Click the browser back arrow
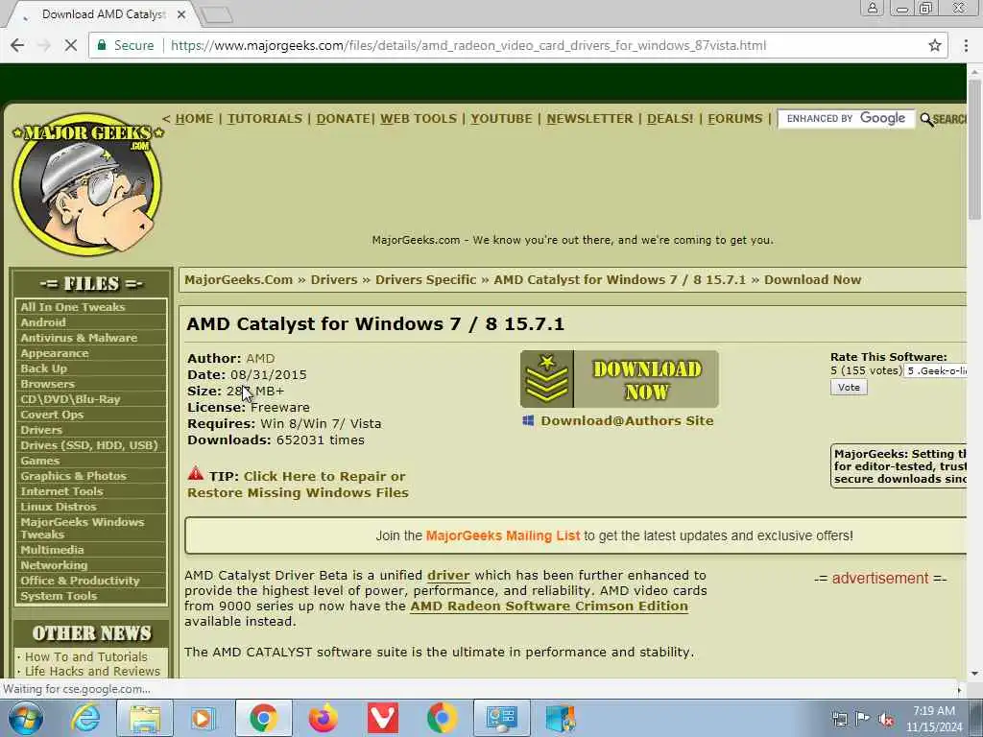 tap(17, 45)
